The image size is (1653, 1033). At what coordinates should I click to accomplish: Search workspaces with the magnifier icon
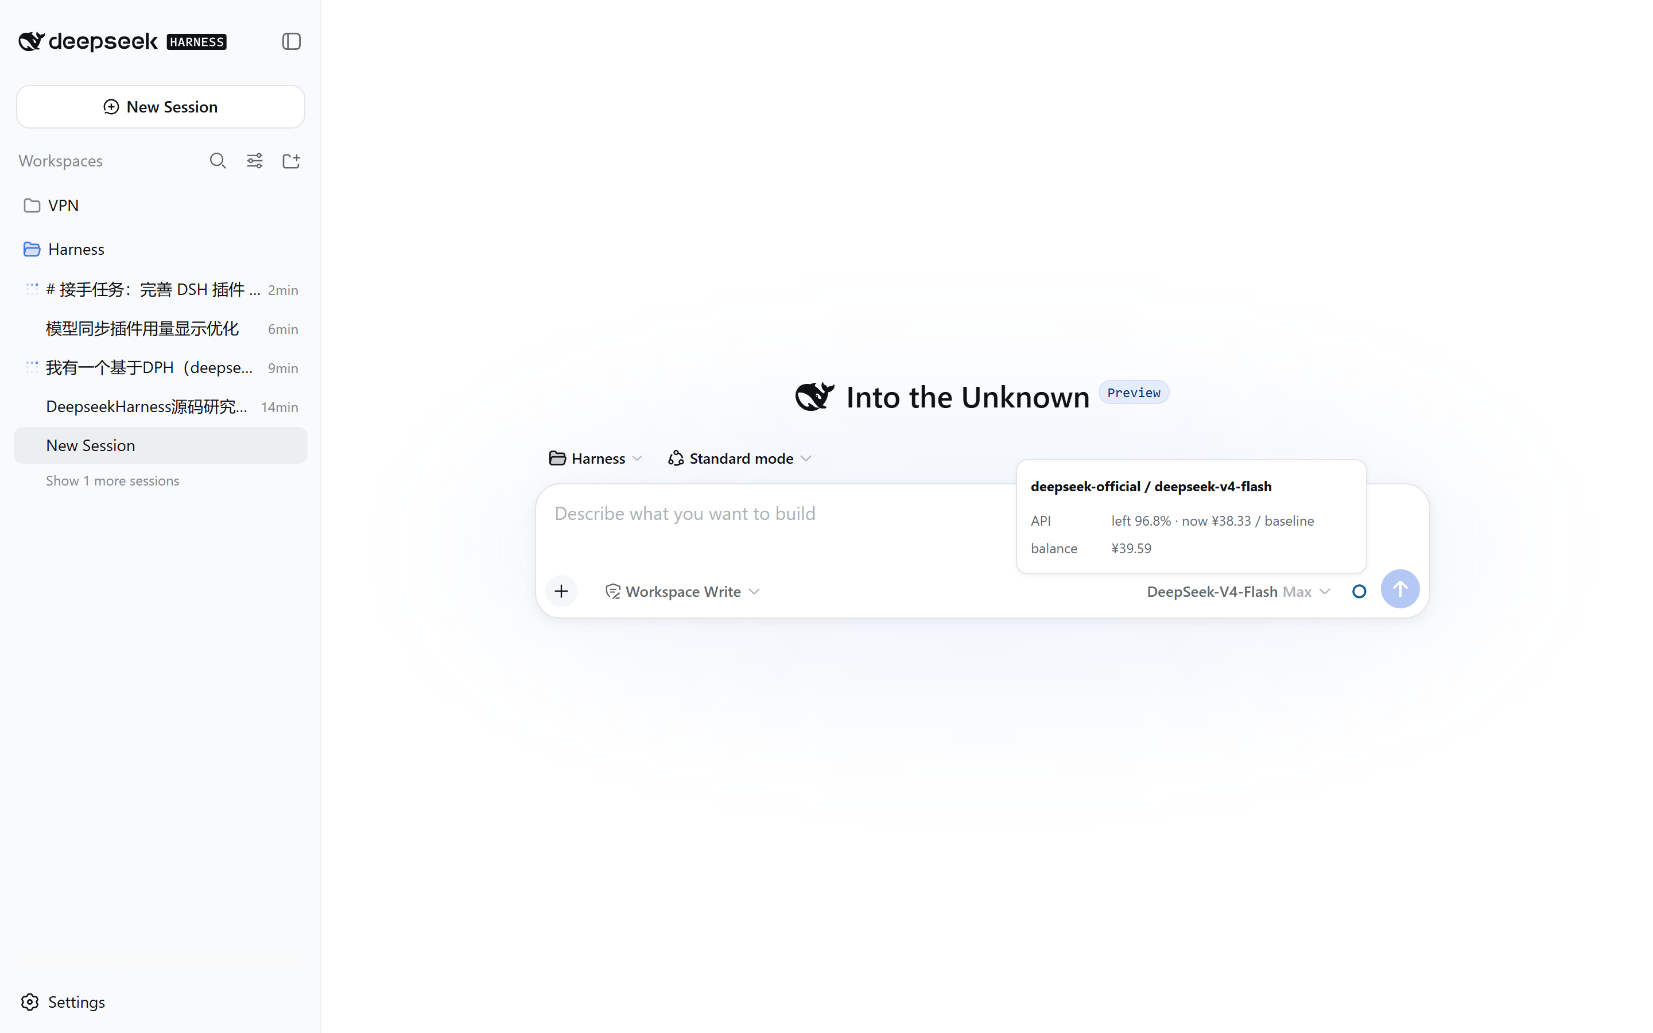pyautogui.click(x=218, y=161)
